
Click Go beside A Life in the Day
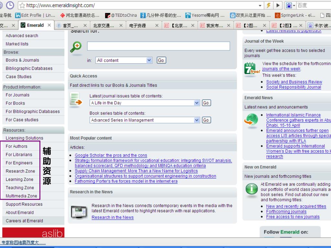coord(206,103)
